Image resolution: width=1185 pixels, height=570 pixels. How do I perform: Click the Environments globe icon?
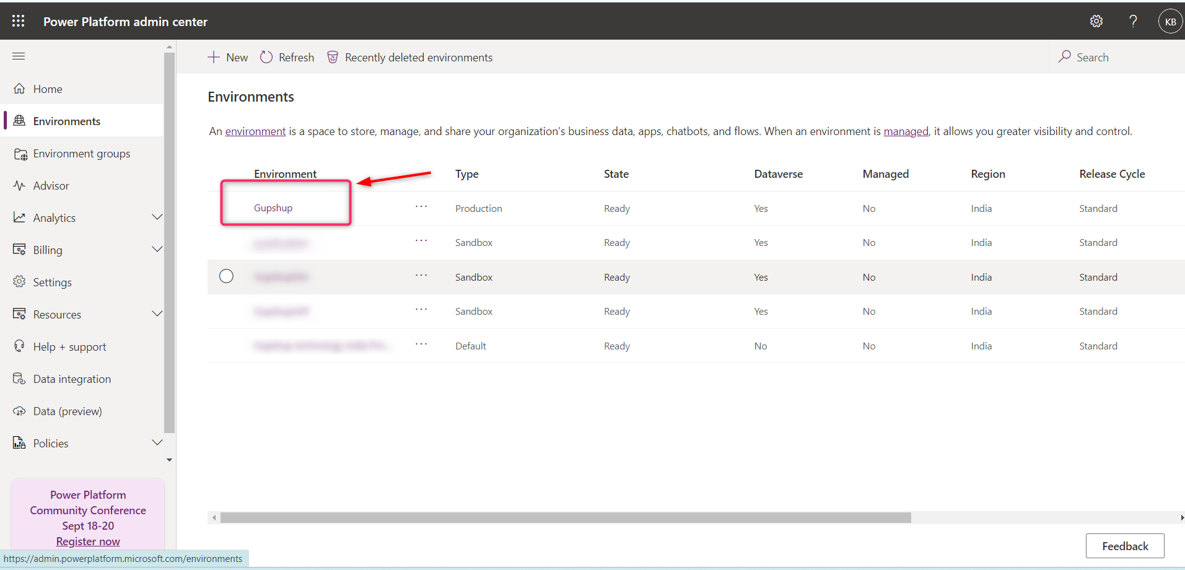pyautogui.click(x=19, y=121)
